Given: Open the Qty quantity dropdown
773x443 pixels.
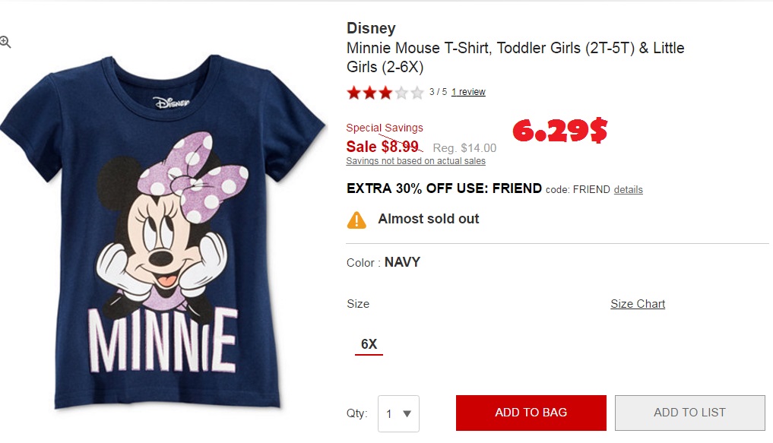Looking at the screenshot, I should pos(398,414).
